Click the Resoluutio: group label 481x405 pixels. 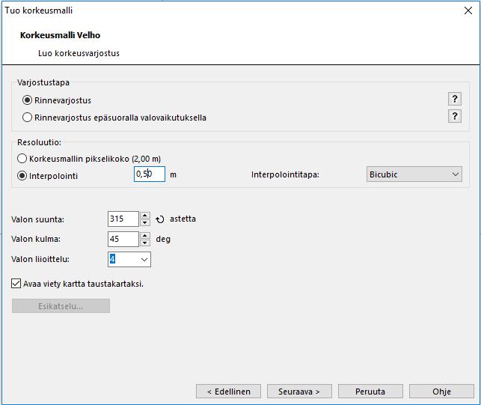[39, 142]
